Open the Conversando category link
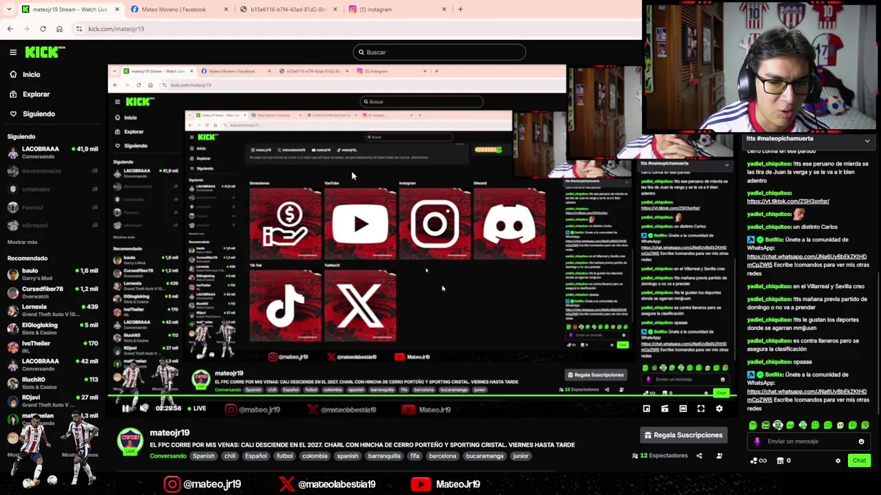The image size is (881, 495). (x=167, y=456)
